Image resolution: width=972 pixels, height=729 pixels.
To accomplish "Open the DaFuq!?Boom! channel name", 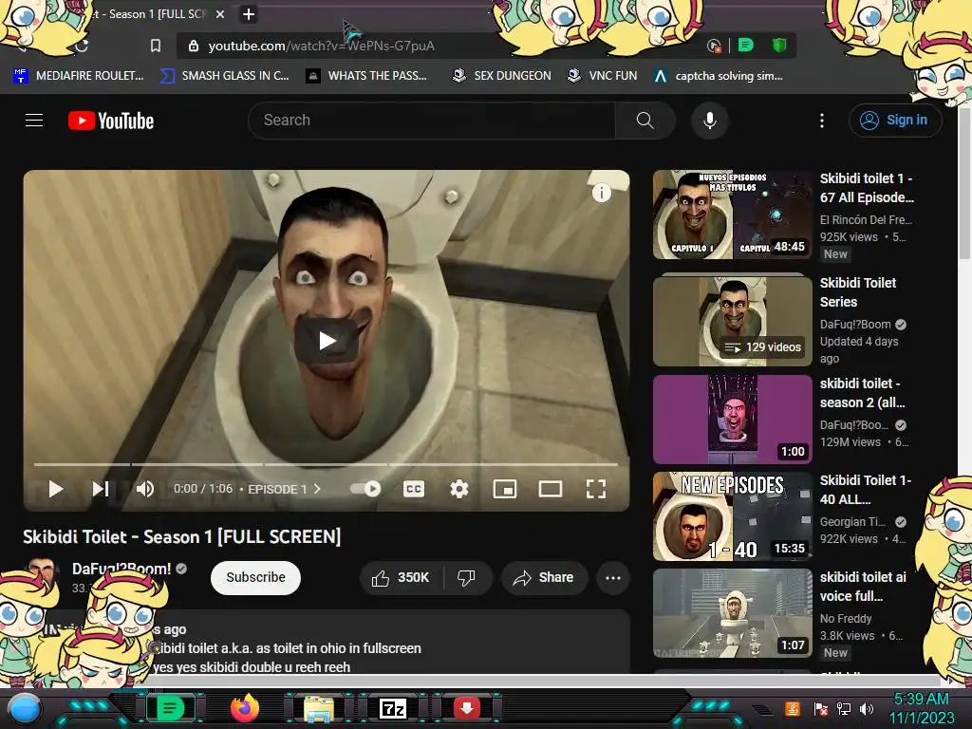I will pyautogui.click(x=121, y=569).
